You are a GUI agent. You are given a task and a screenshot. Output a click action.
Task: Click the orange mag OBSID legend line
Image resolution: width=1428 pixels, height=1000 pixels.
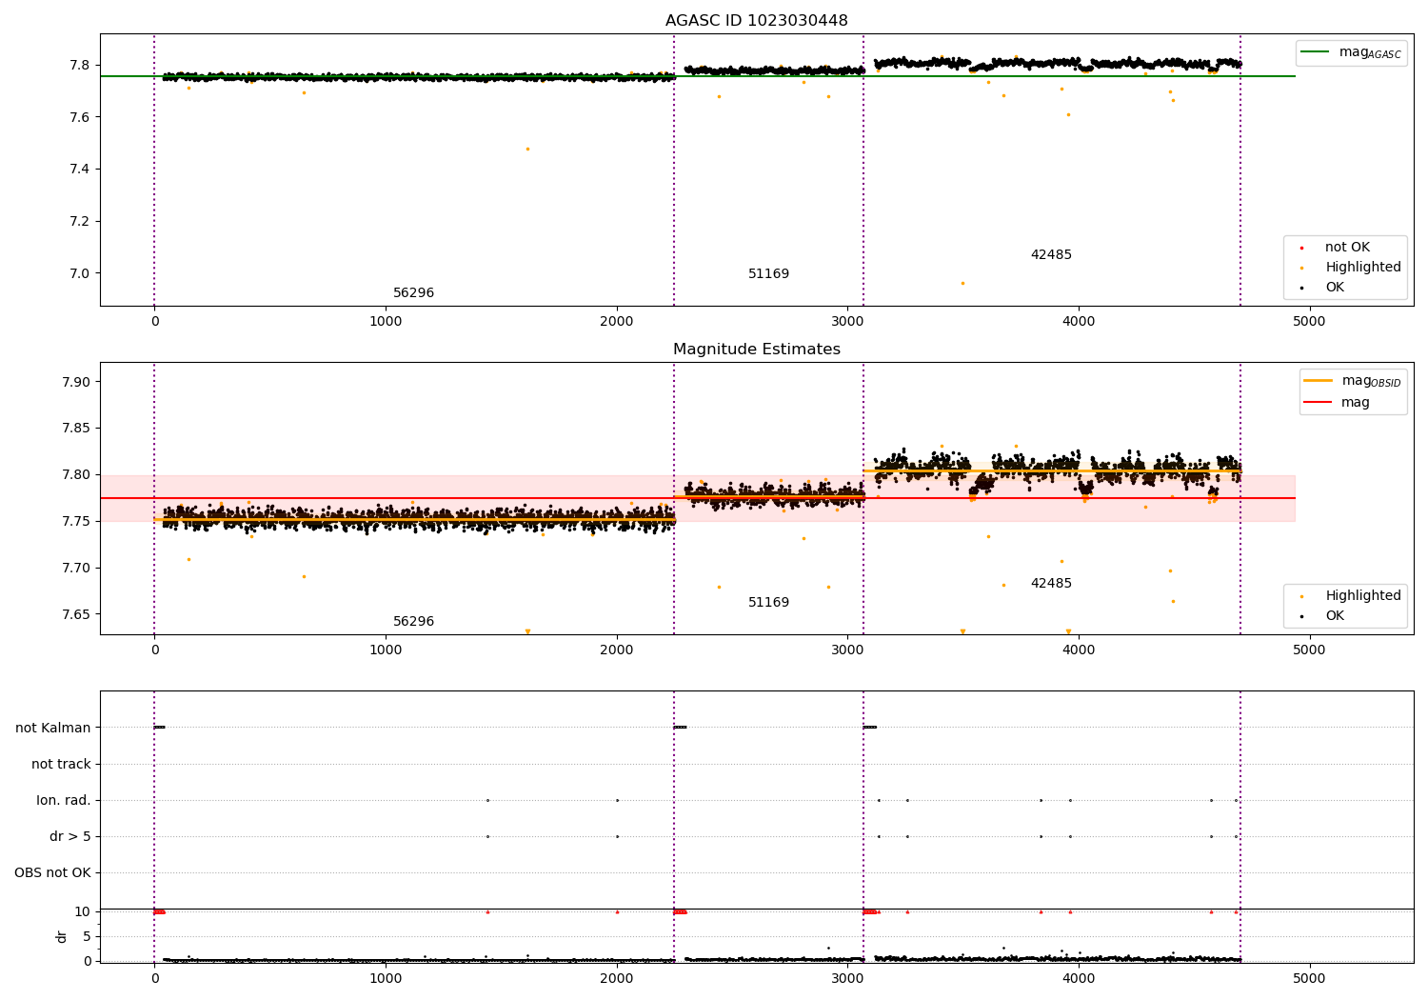[x=1318, y=381]
